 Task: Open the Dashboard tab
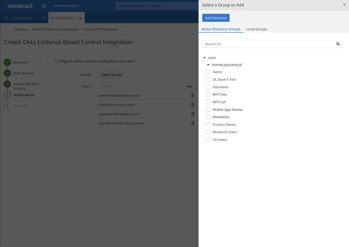coord(22,18)
